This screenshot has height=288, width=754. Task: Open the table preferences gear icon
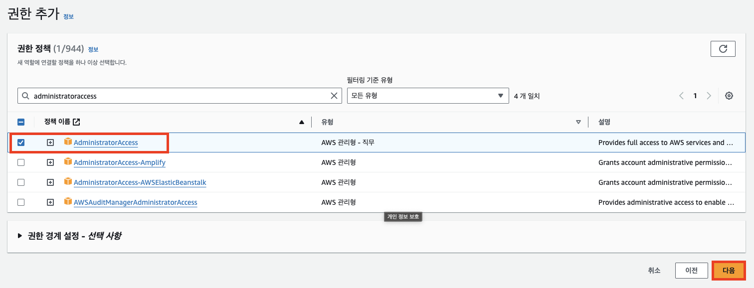click(x=729, y=96)
